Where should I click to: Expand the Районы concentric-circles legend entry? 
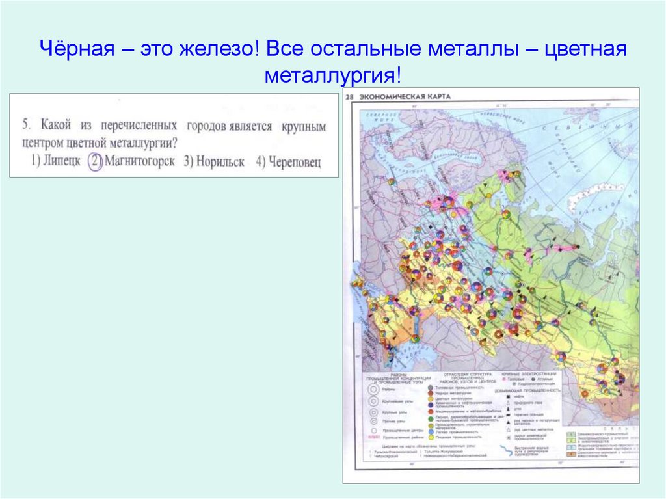click(x=373, y=389)
